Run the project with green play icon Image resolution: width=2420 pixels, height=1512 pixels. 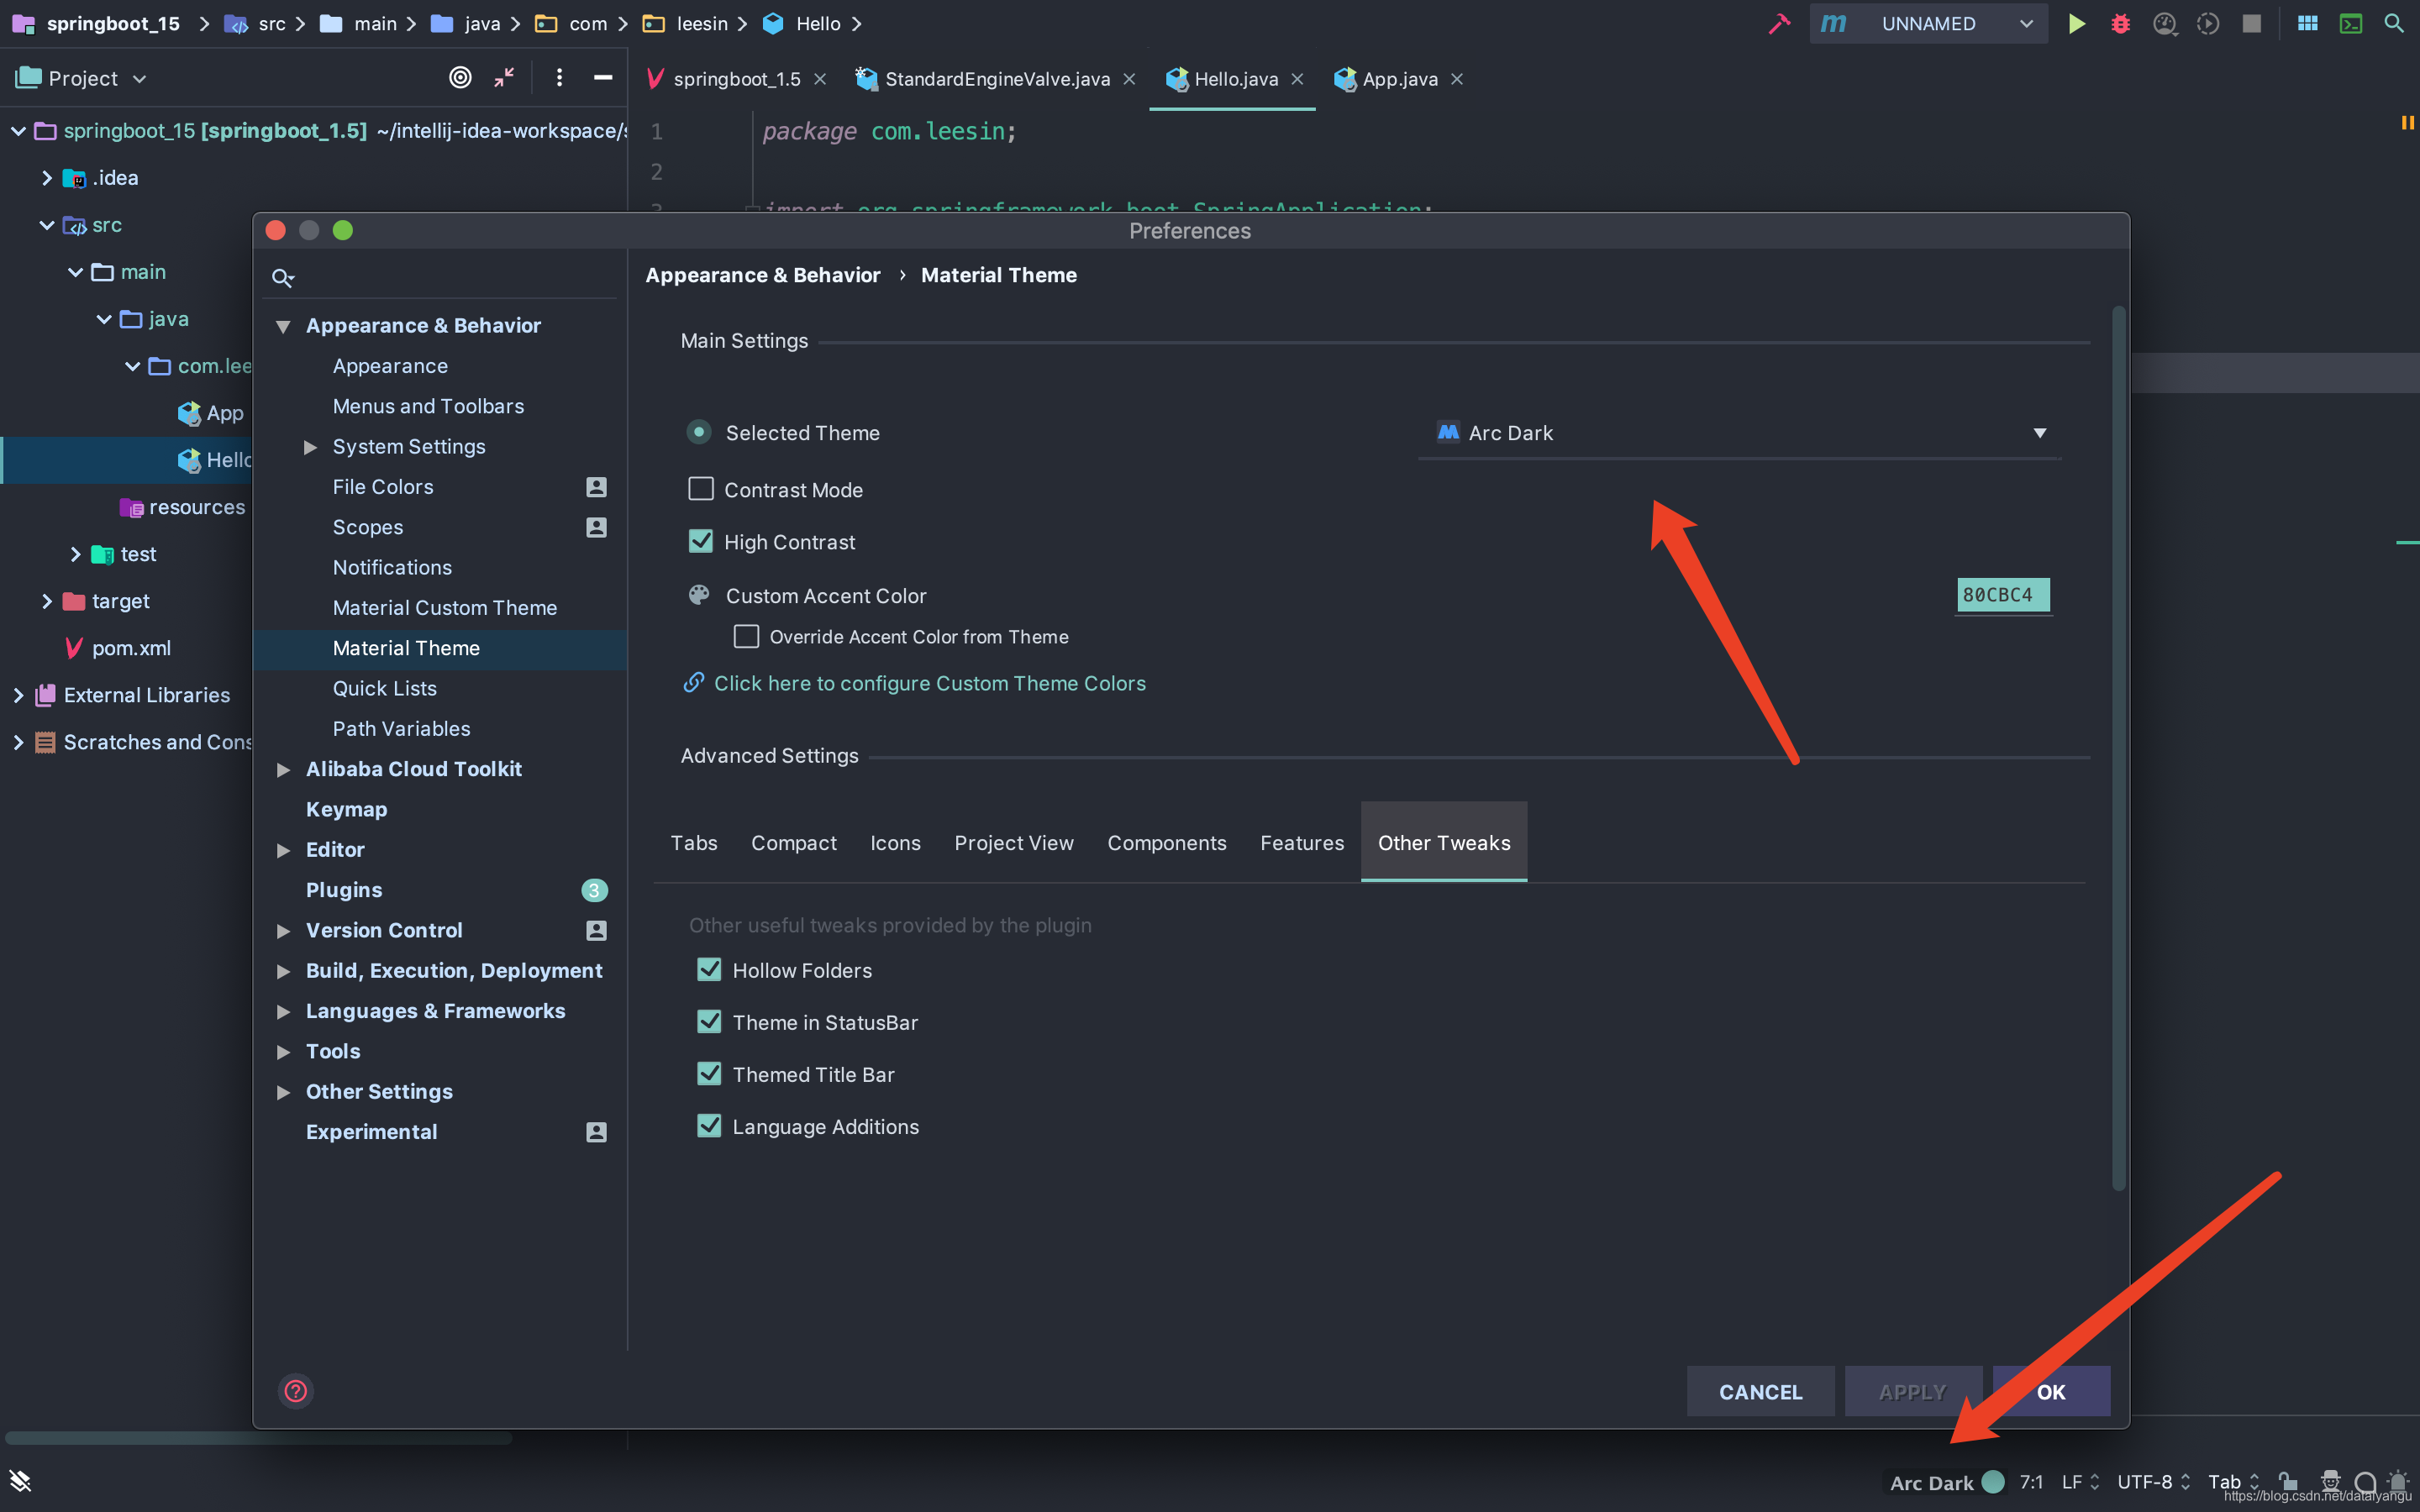coord(2077,23)
